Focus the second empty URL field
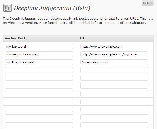The width and height of the screenshot is (157, 129). 114,78
